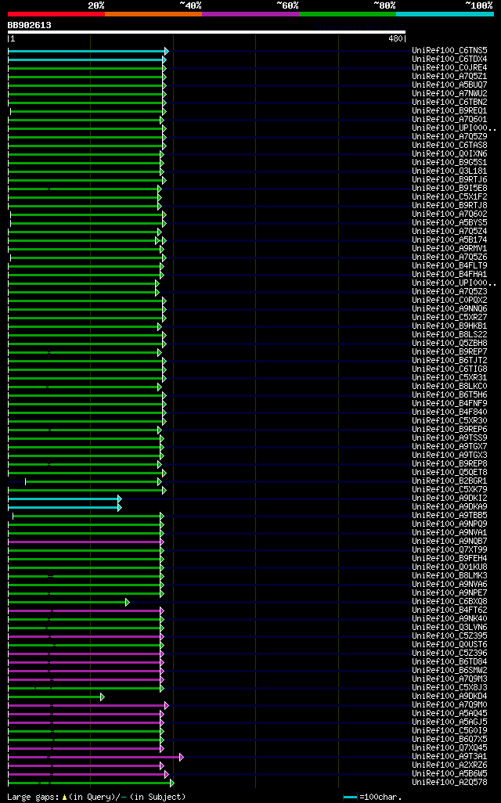The height and width of the screenshot is (803, 501).
Task: Open hit UniRef100_B2BGR1
Action: click(x=450, y=481)
